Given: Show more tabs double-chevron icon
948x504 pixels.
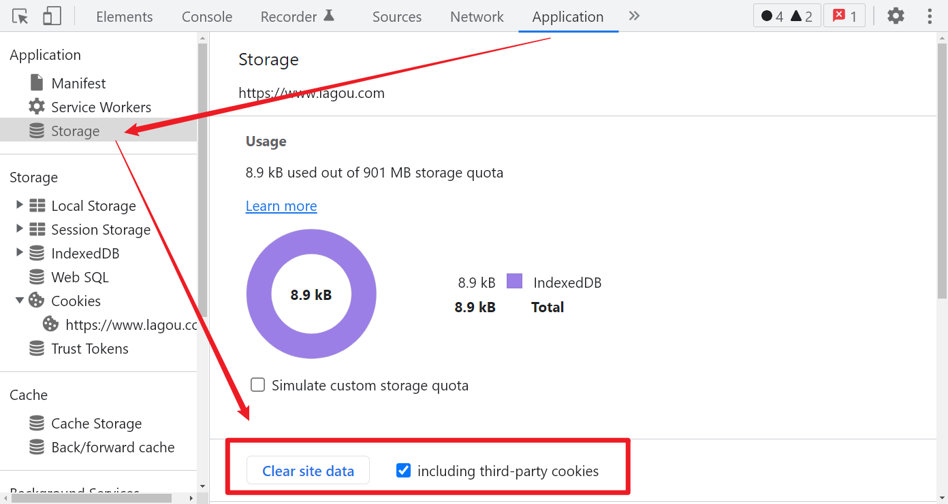Looking at the screenshot, I should point(634,16).
